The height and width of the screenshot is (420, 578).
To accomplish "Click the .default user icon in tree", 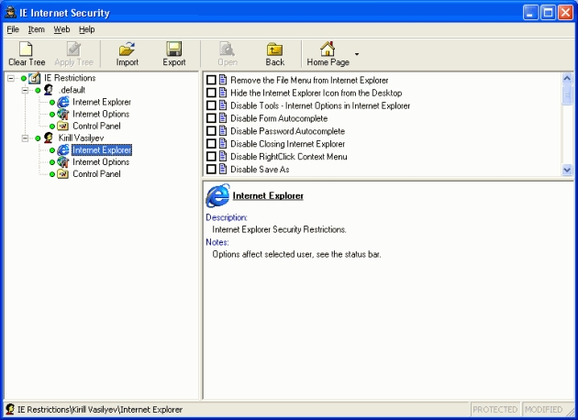I will [49, 90].
